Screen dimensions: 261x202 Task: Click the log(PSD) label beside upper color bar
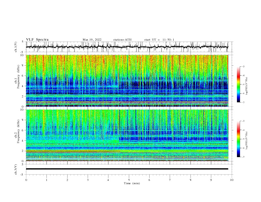(247, 86)
